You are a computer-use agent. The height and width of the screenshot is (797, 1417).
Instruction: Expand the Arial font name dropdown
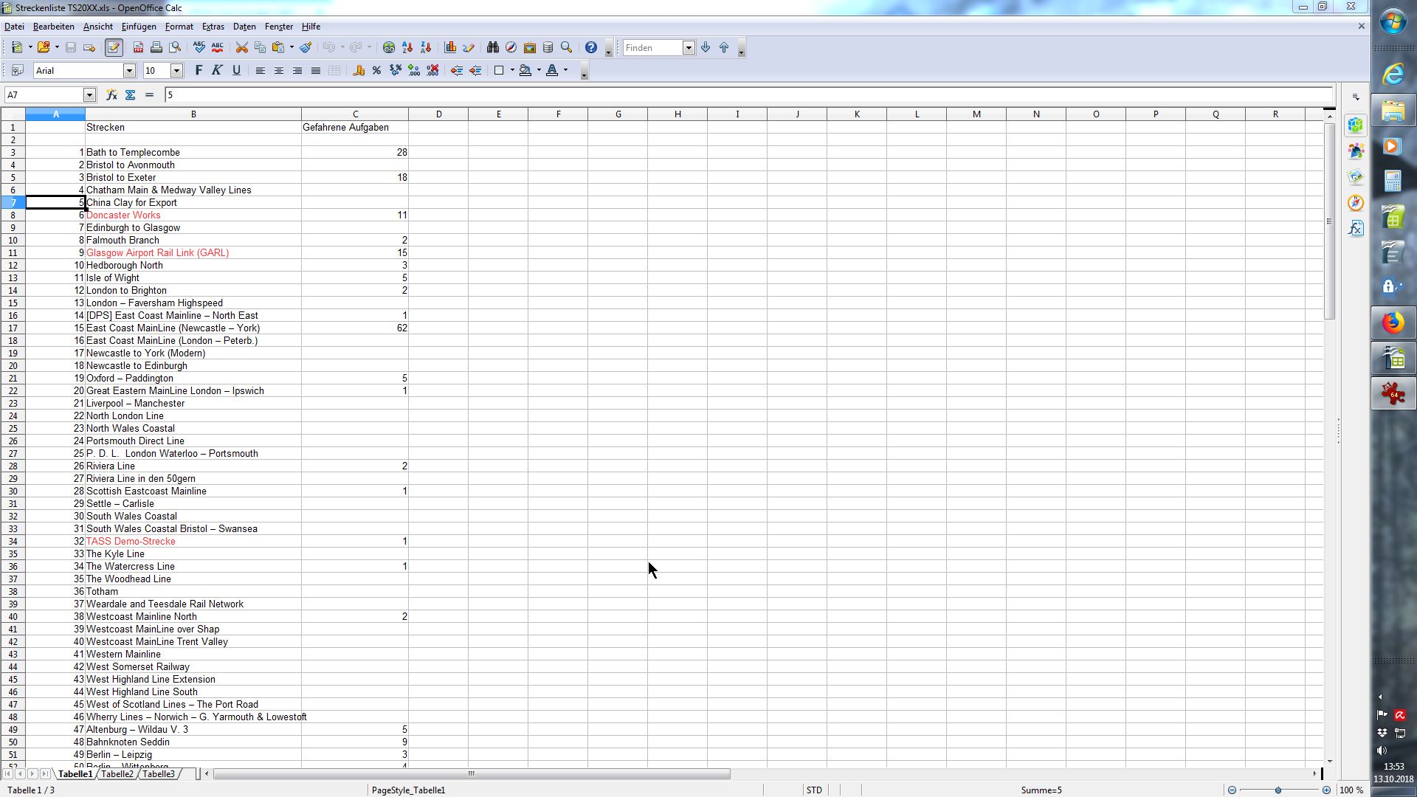tap(129, 71)
